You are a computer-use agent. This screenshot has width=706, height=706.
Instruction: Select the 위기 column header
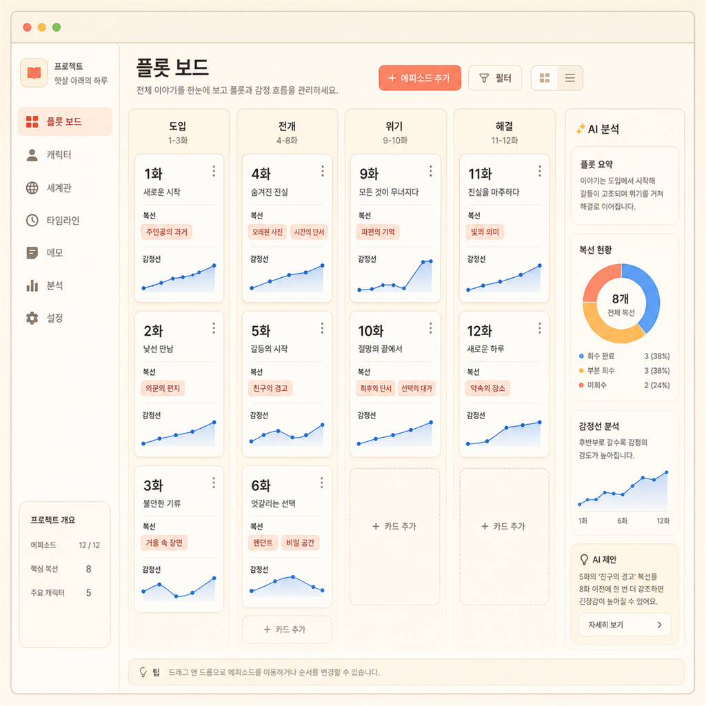tap(395, 132)
